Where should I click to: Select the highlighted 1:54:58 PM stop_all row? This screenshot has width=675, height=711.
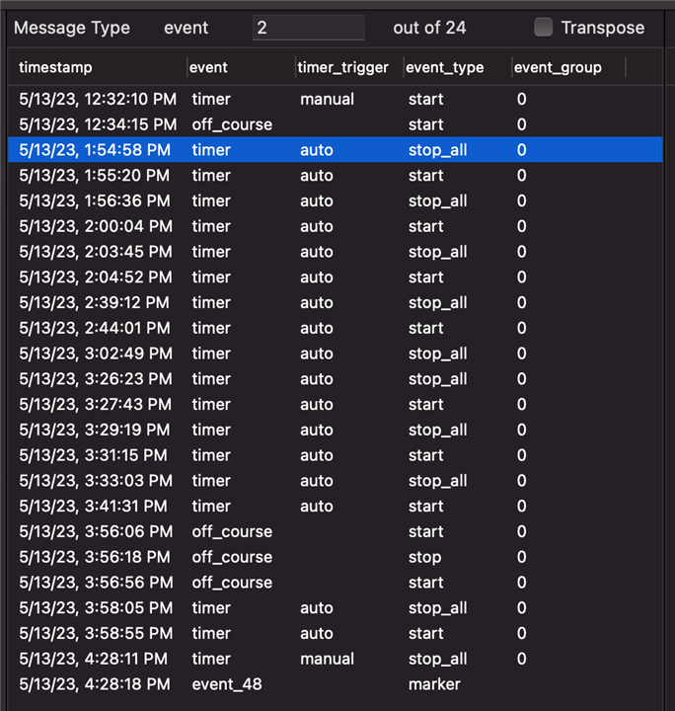336,150
